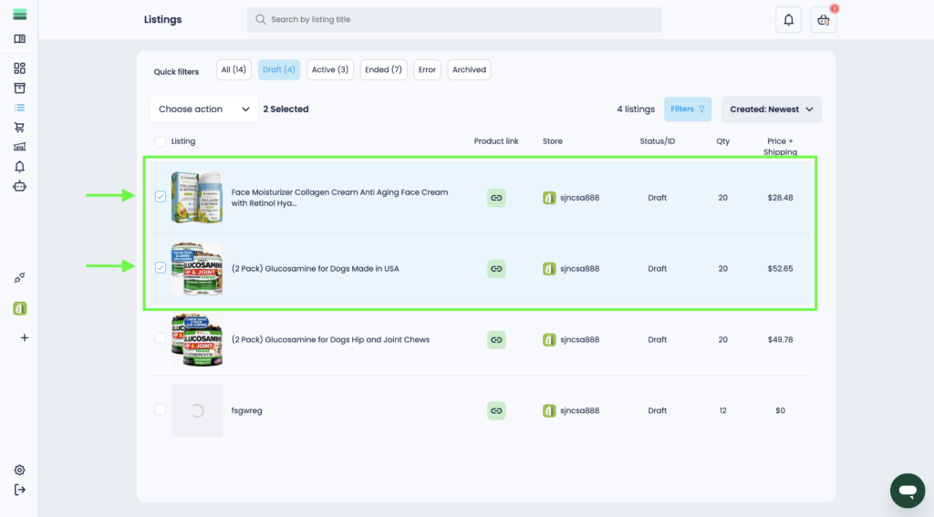Click product link icon for Face Moisturizer listing
Screen dimensions: 934x517
point(496,198)
